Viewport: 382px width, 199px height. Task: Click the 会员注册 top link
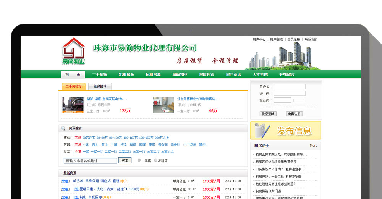tap(293, 39)
